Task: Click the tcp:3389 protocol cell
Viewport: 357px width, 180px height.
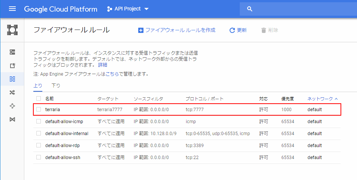Action: 195,146
